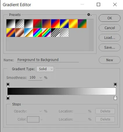Viewport: 123px width, 132px height.
Task: Choose the Foreground to Transparent preset
Action: 20,24
